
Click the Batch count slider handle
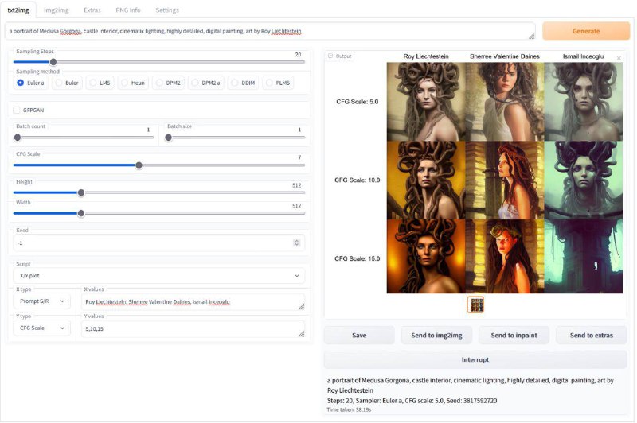point(17,138)
